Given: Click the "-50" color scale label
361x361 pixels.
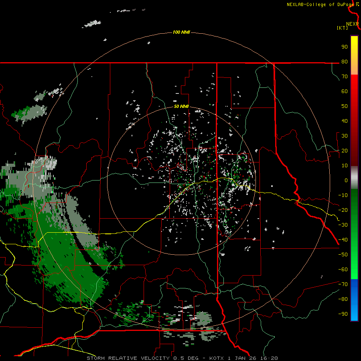Looking at the screenshot, I should 343,254.
